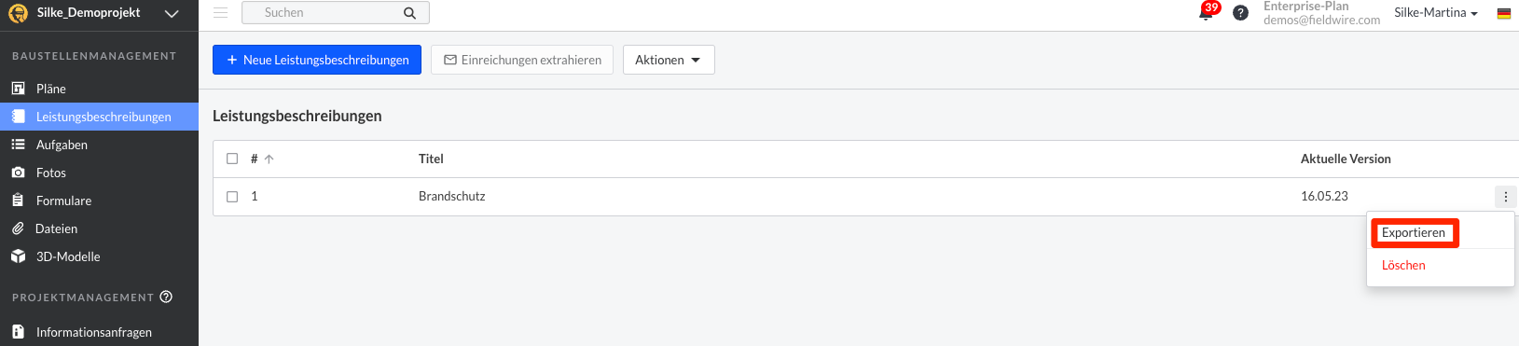
Task: Click the German flag language icon
Action: click(1504, 14)
